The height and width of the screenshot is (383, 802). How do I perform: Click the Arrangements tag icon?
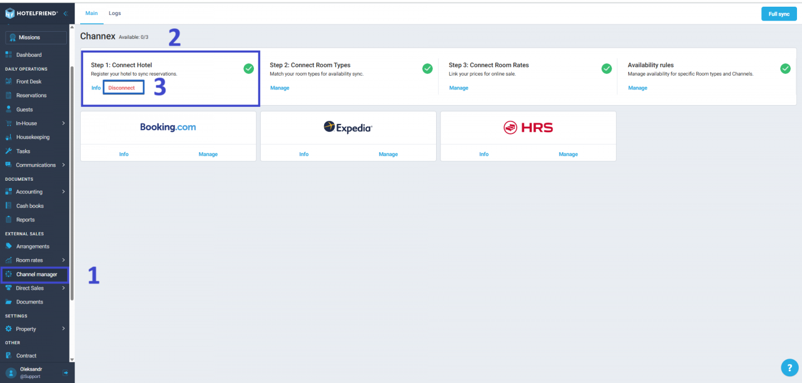(x=8, y=246)
